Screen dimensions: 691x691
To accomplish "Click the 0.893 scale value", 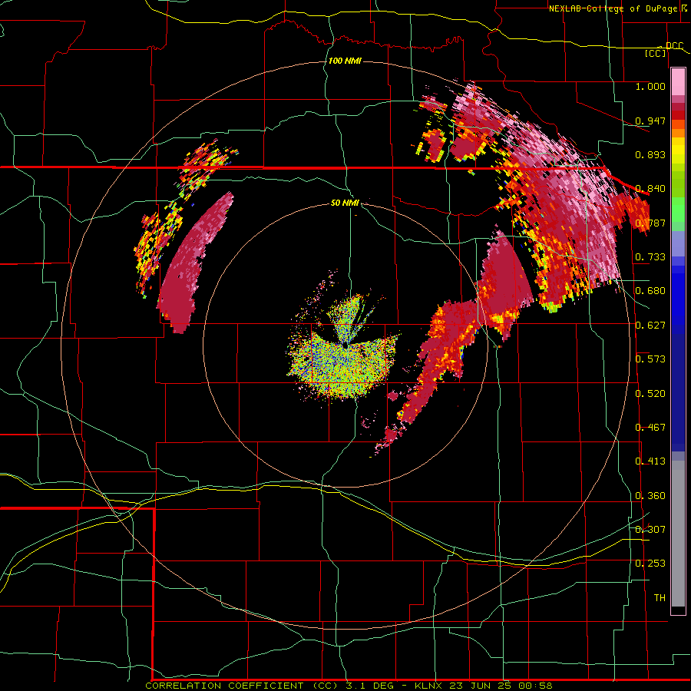I will click(x=650, y=154).
